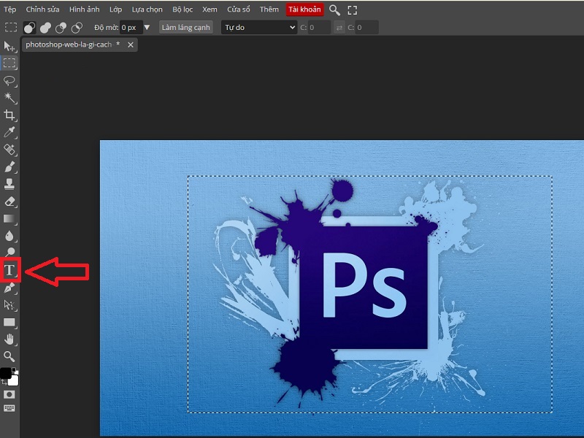Select the Type (T) tool
This screenshot has height=438, width=584.
coord(10,271)
